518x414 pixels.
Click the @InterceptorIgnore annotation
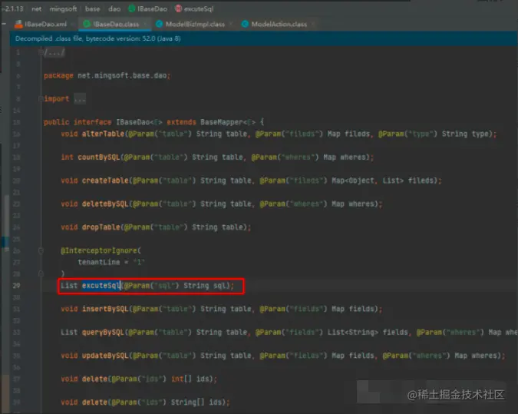(x=99, y=250)
